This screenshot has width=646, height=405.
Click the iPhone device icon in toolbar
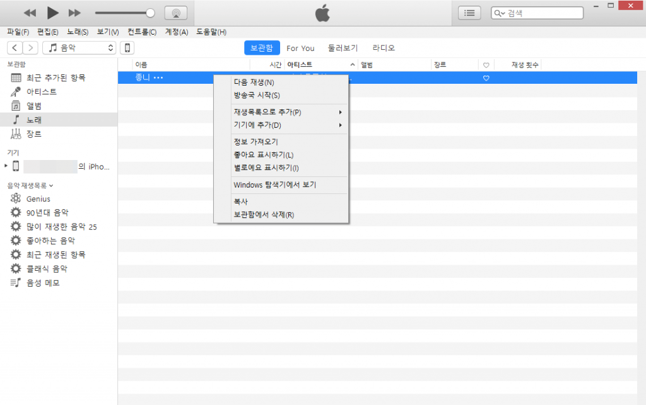tap(127, 48)
